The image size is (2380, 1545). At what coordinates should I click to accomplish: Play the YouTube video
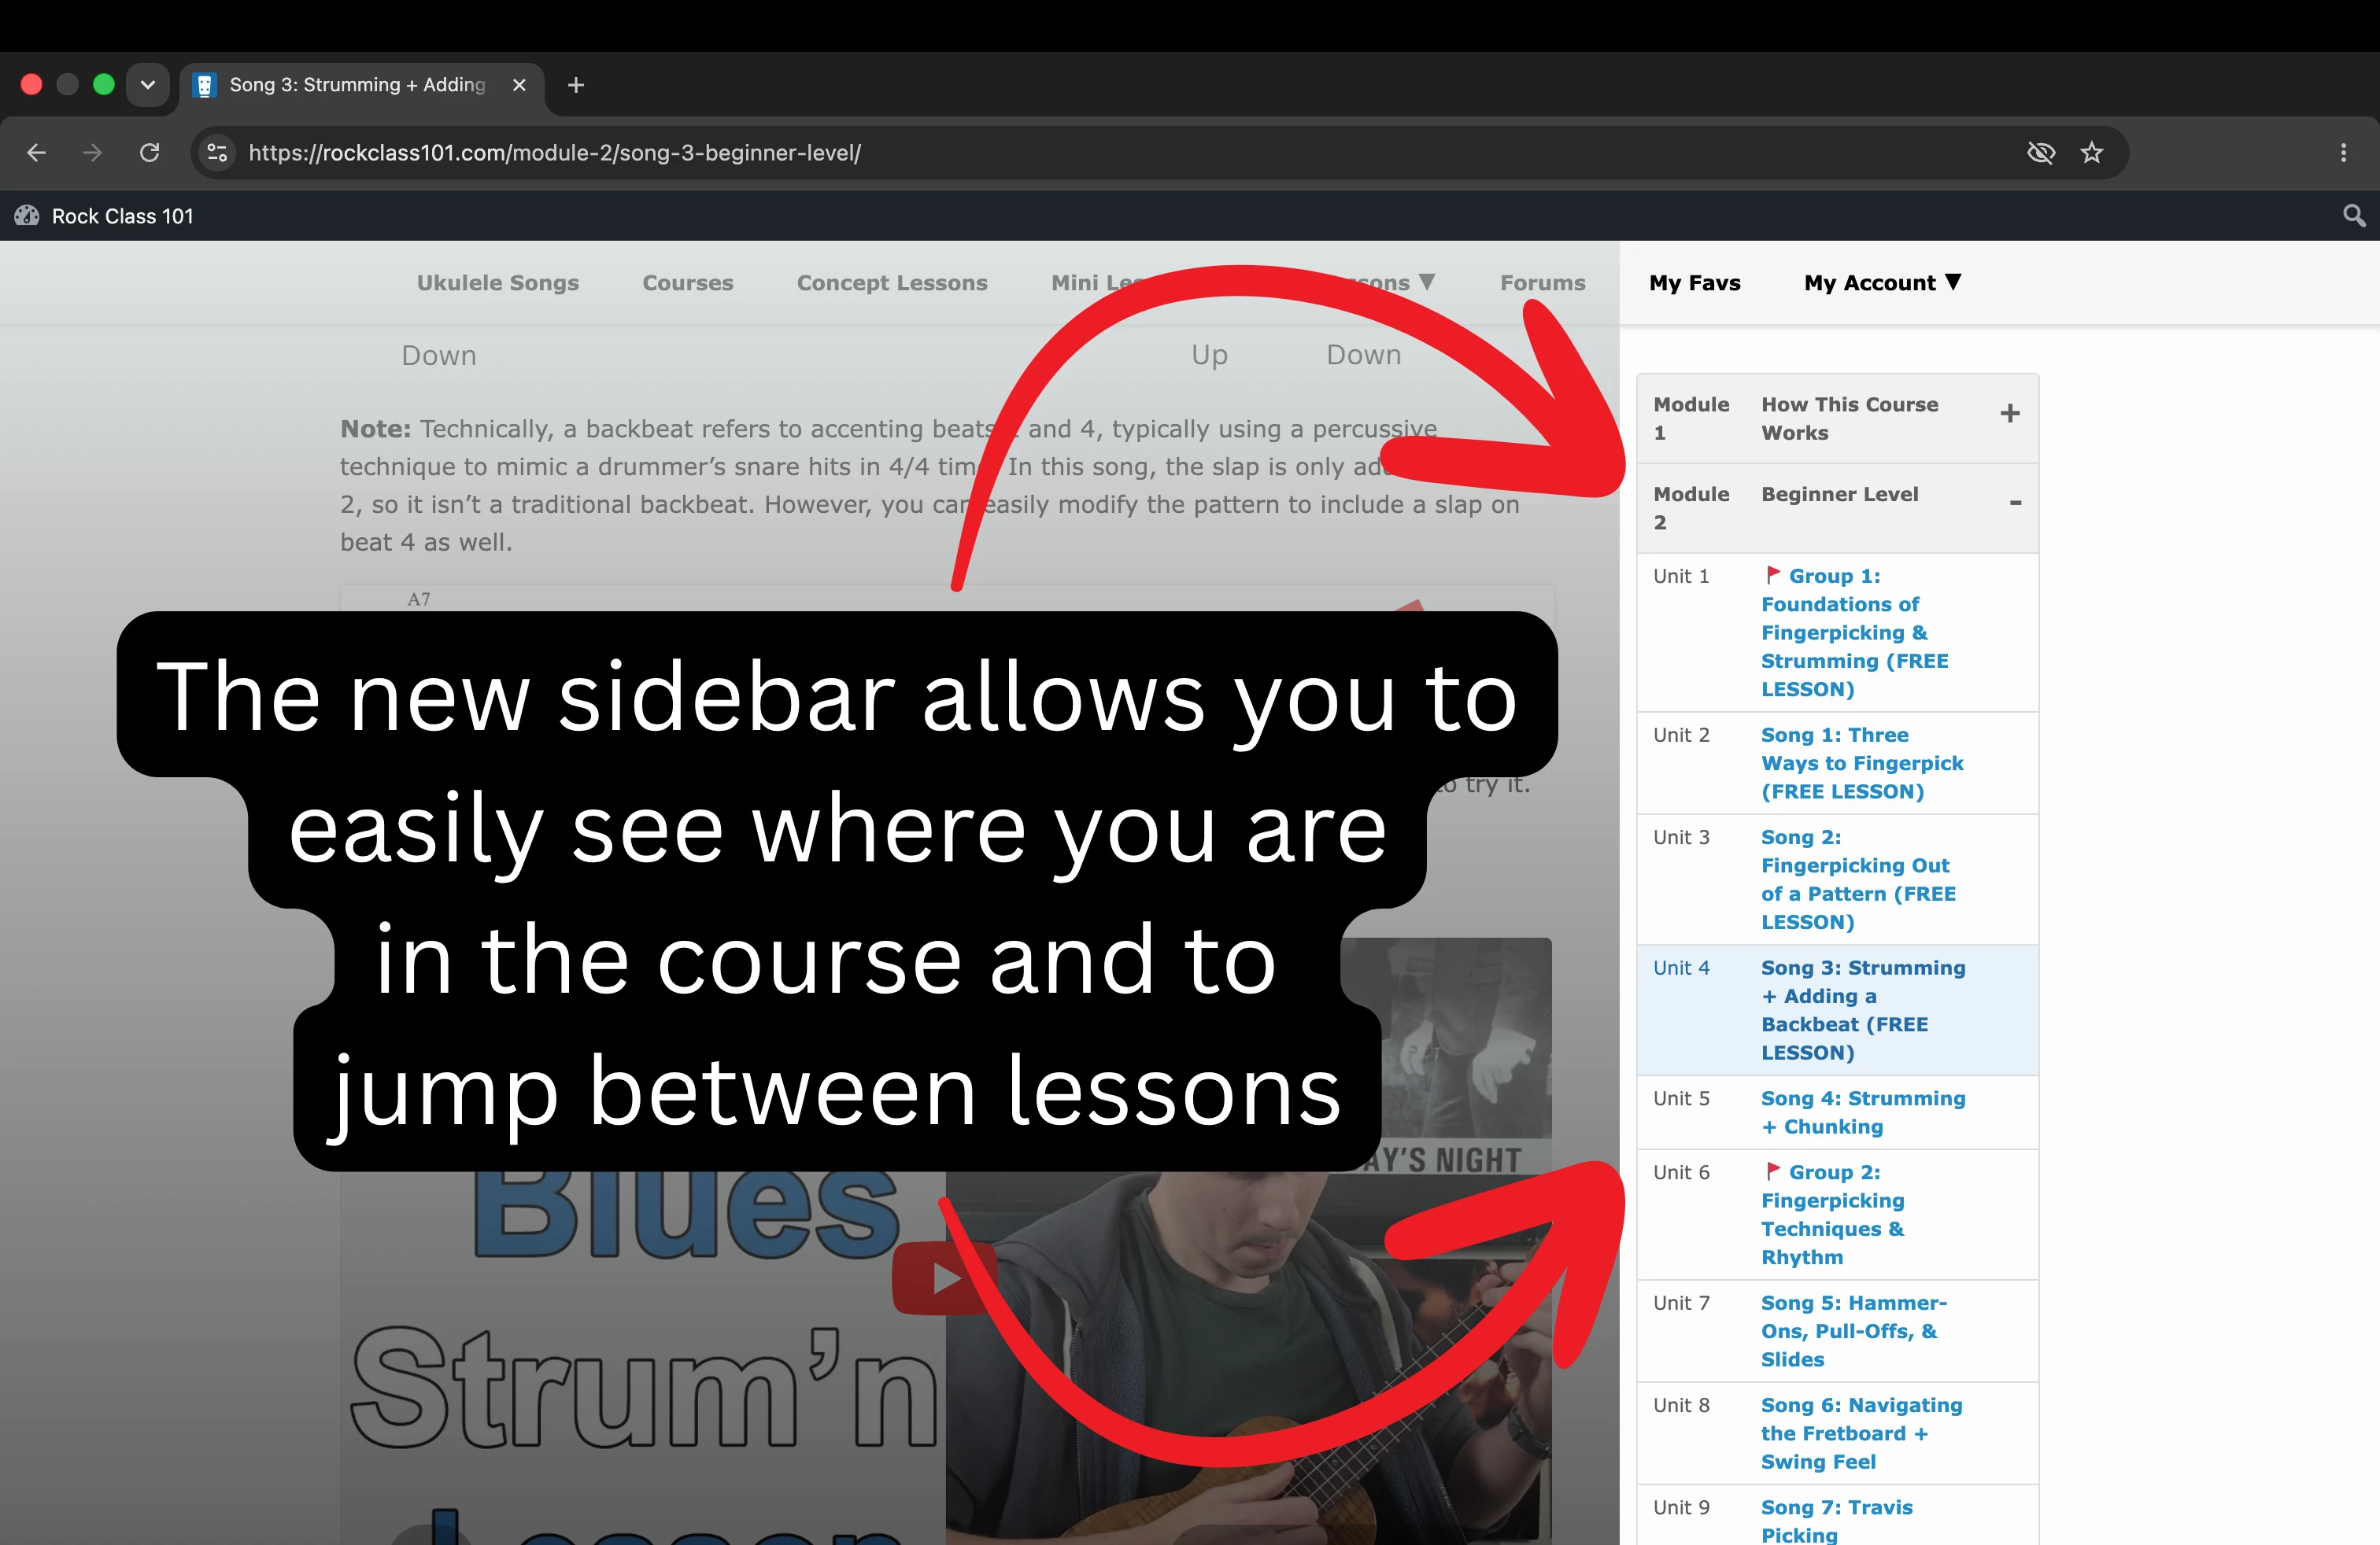945,1278
